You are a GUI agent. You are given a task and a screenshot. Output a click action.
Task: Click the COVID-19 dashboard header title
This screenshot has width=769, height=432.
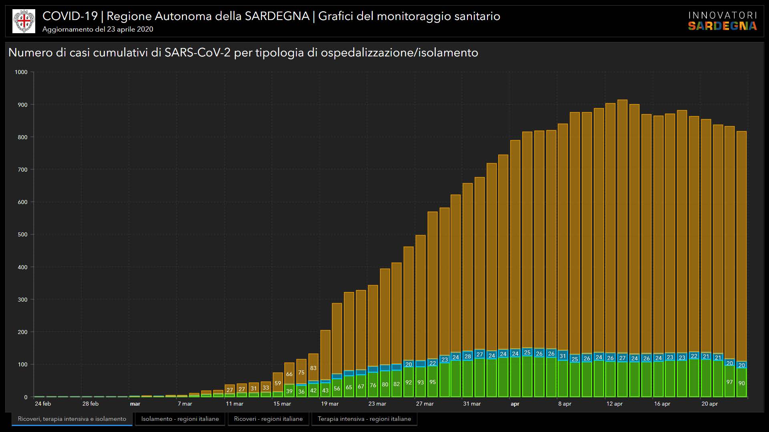tap(271, 16)
